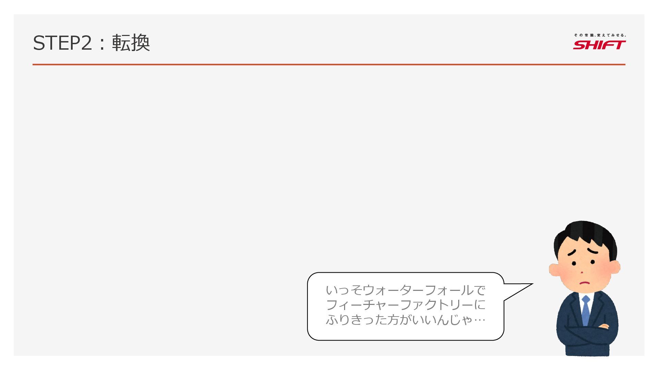Select the bubble line 'フィーチャーファクトリーに'
The image size is (658, 370).
coord(405,305)
